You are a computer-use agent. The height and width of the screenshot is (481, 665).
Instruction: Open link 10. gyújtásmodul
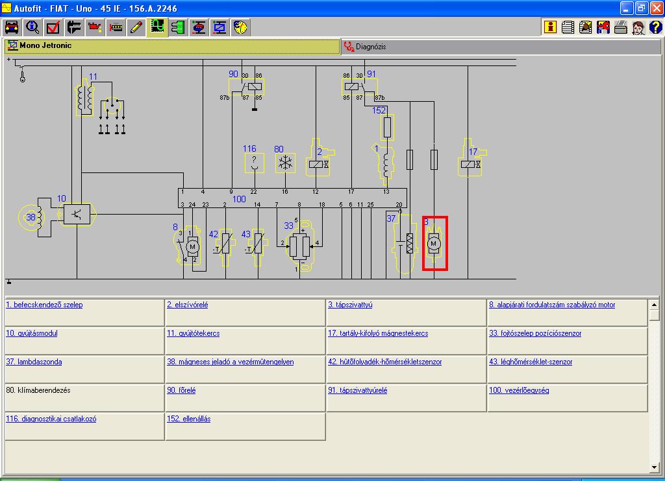pos(32,333)
